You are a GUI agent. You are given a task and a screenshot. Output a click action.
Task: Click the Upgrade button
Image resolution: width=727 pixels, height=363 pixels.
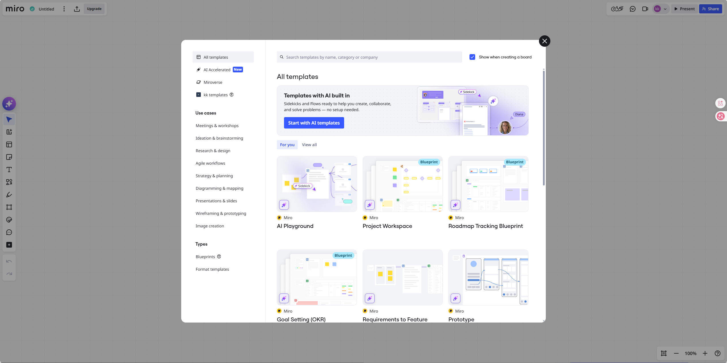[x=94, y=9]
